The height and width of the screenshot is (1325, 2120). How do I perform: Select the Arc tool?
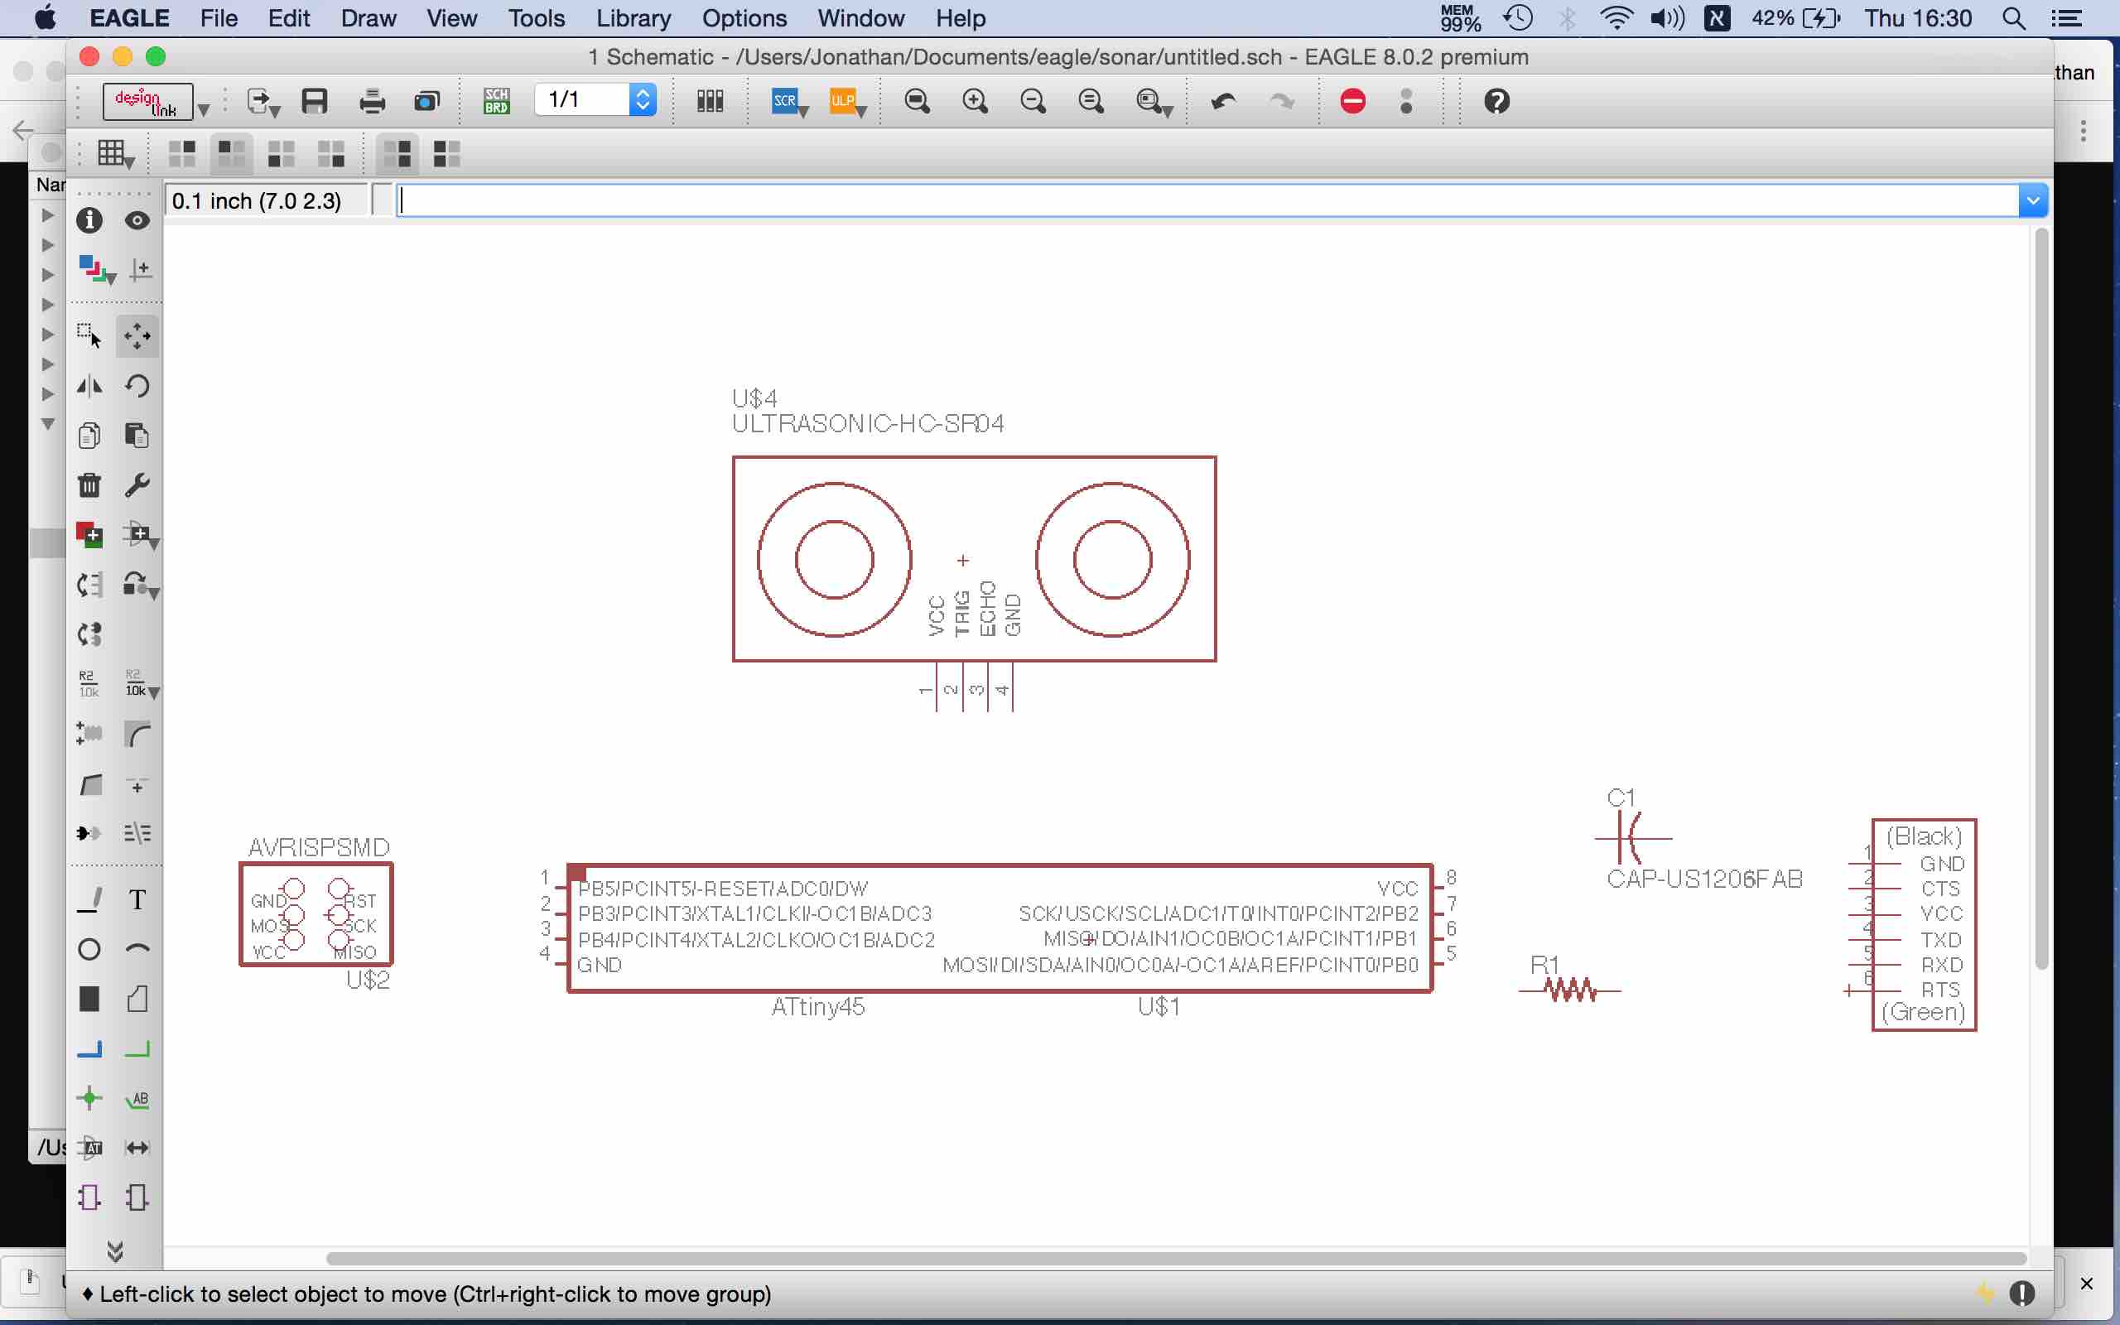pyautogui.click(x=137, y=949)
